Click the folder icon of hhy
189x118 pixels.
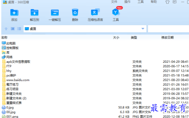pos(4,71)
